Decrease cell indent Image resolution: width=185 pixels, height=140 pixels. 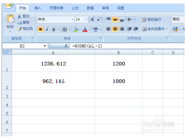click(x=129, y=29)
